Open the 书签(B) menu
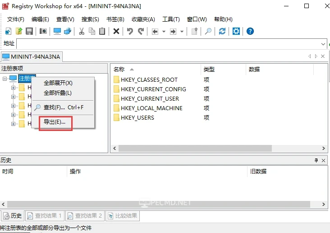The image size is (330, 233). click(115, 19)
